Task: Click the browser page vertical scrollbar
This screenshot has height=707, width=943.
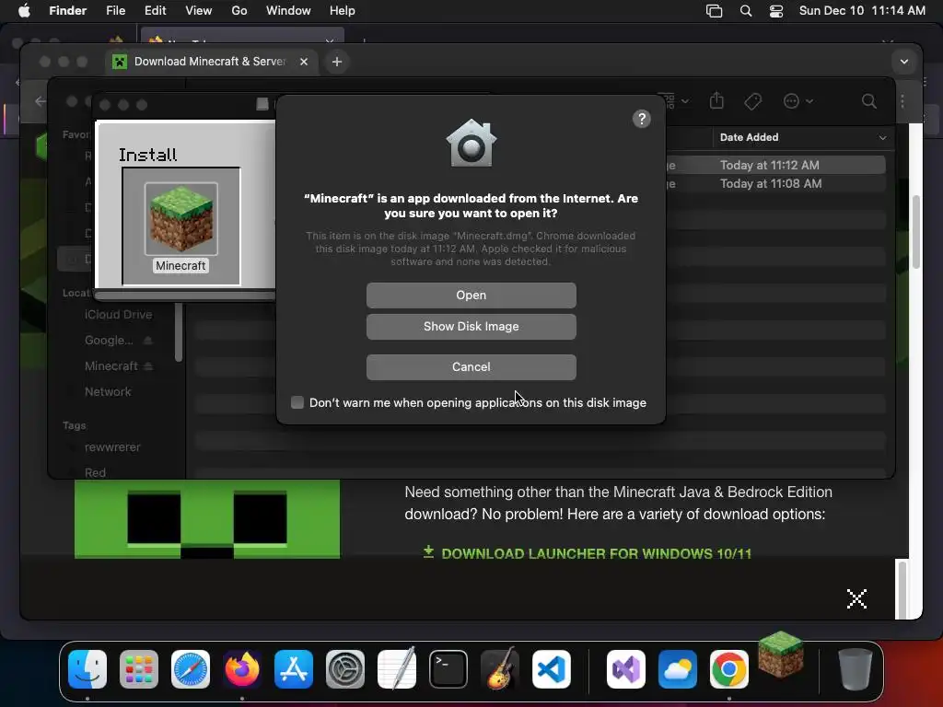Action: [x=916, y=231]
